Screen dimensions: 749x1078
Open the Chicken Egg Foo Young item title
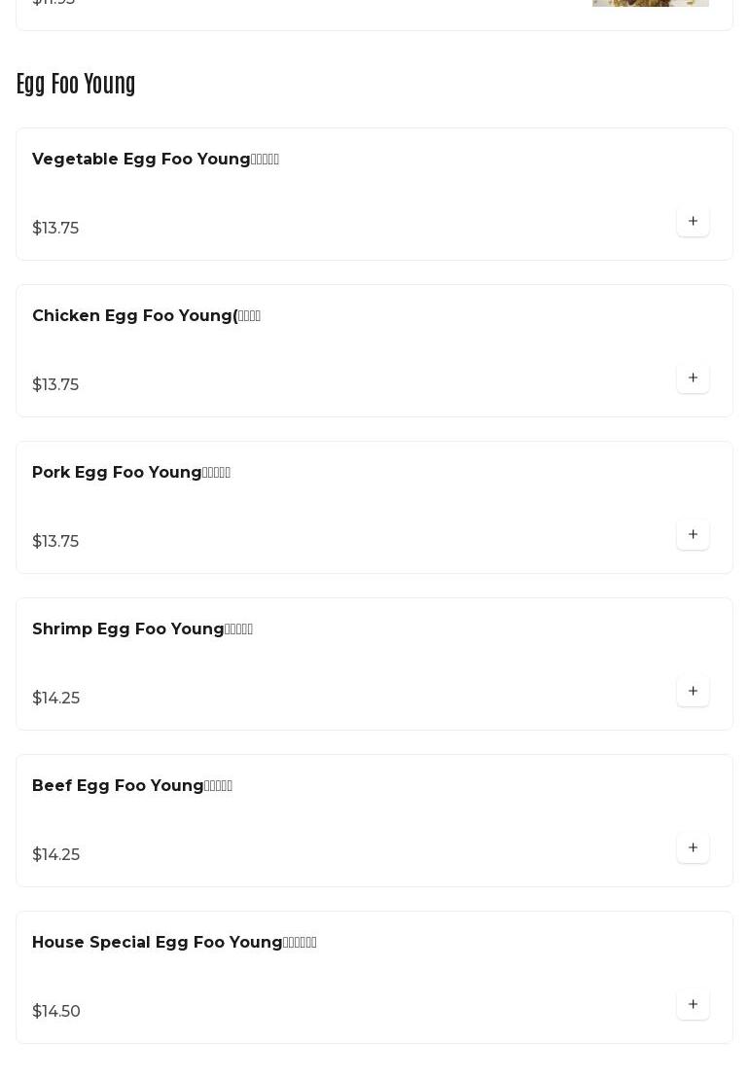pos(146,316)
